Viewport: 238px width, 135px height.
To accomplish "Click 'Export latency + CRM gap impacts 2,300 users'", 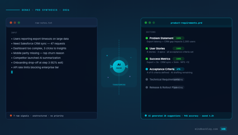I will coord(171,42).
